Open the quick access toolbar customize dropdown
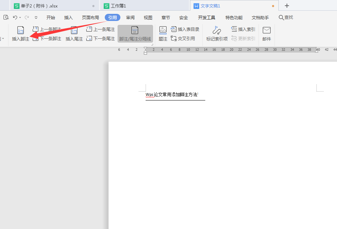 point(36,17)
